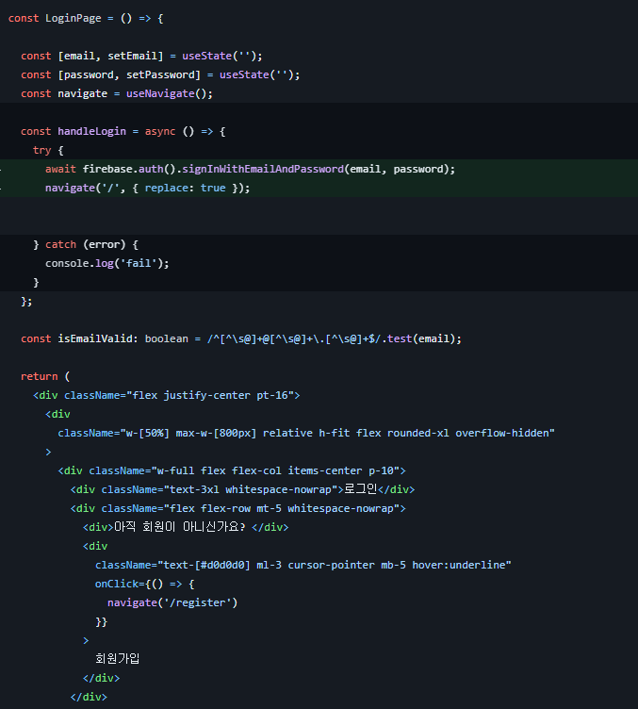Screen dimensions: 638x709
Task: Click the 'return' keyword
Action: click(39, 377)
